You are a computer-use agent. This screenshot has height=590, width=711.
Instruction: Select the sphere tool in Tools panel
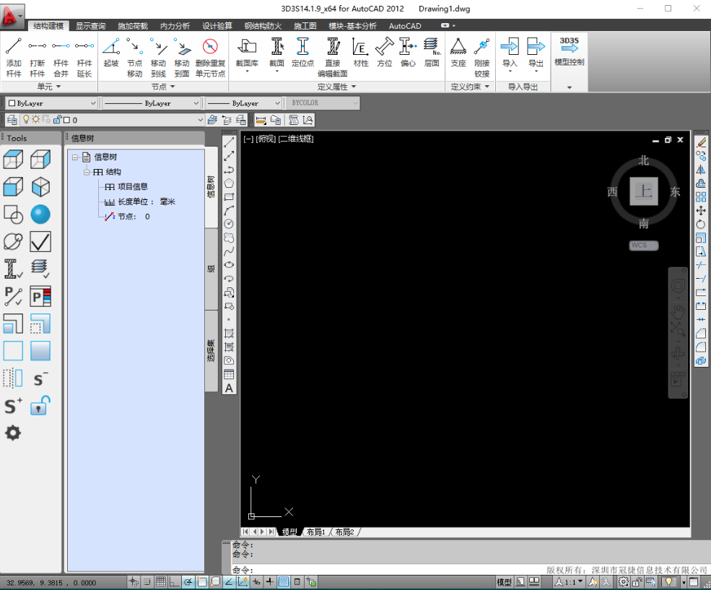pyautogui.click(x=40, y=214)
